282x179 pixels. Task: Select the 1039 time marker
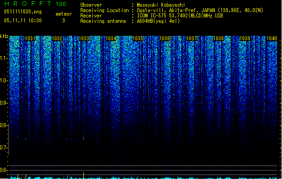click(245, 38)
